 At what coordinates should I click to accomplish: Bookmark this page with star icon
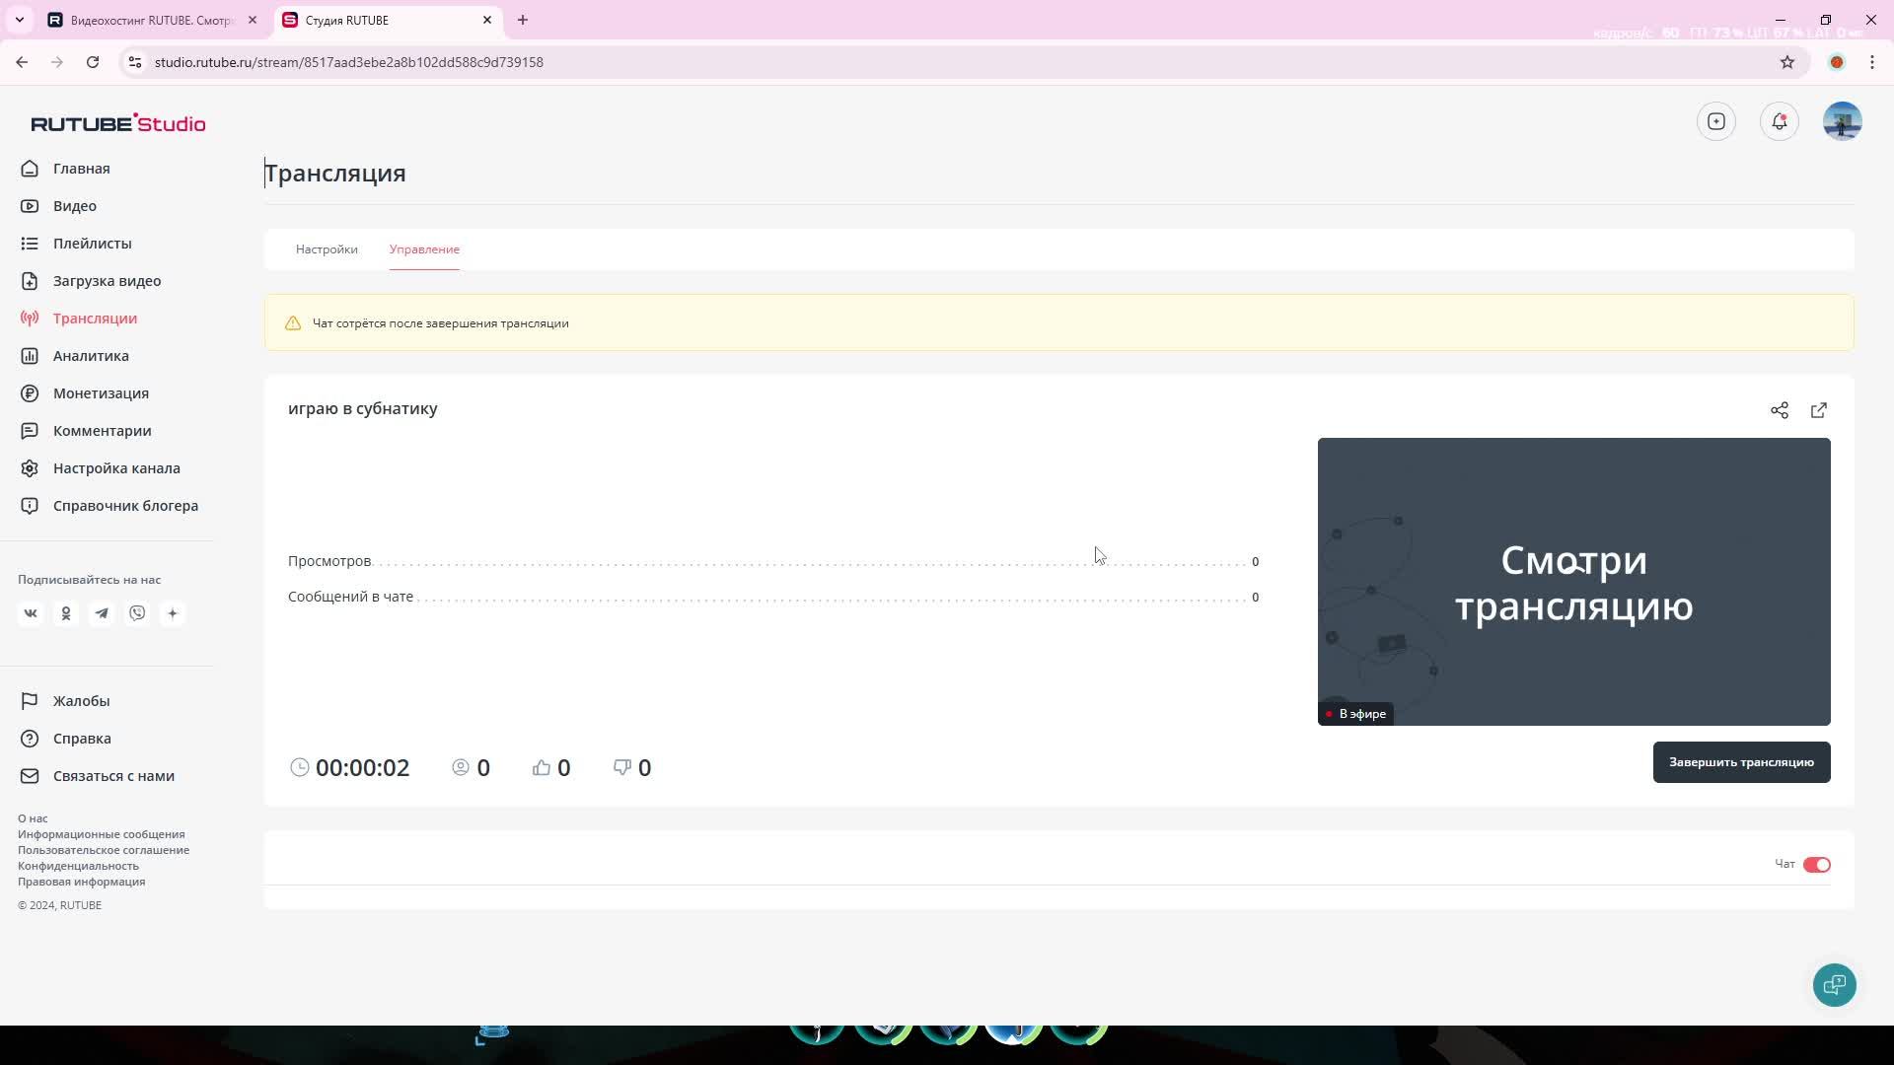(x=1787, y=62)
